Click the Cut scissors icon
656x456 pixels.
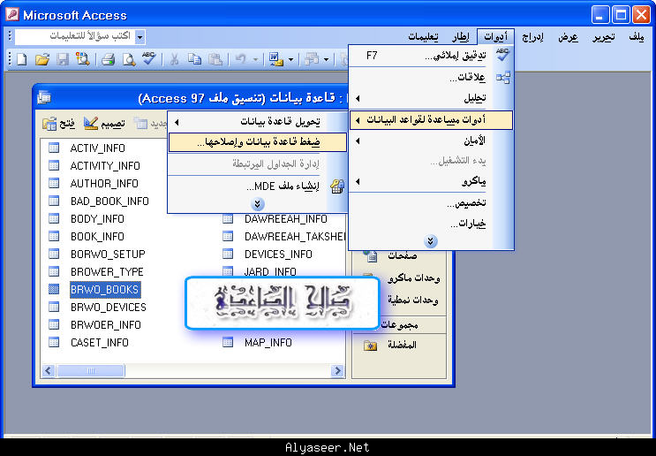(x=174, y=59)
